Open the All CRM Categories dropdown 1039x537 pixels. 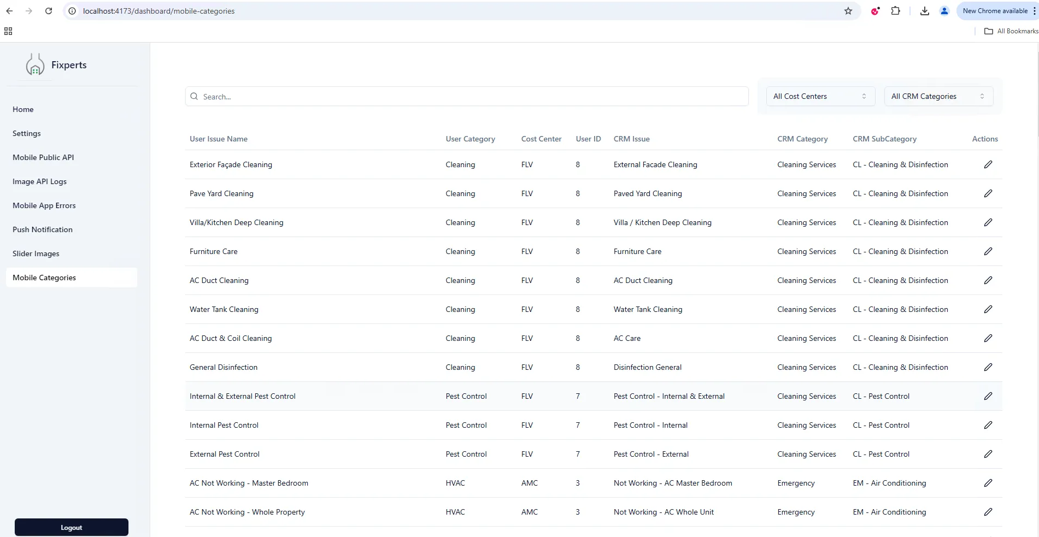point(937,96)
